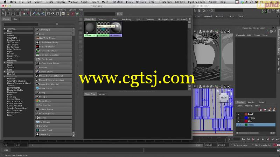Toggle auto keyframe button near timeline
The width and height of the screenshot is (280, 157).
[x=275, y=145]
